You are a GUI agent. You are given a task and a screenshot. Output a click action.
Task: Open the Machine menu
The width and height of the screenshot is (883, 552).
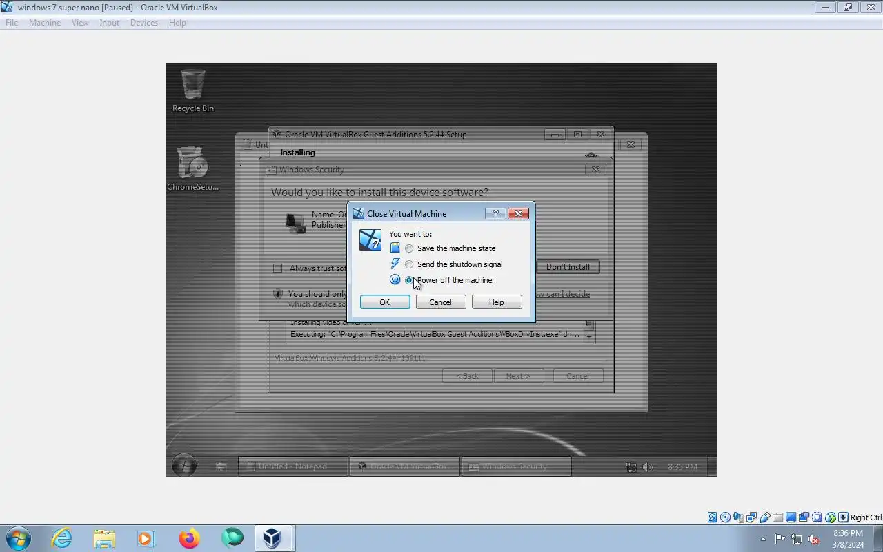[x=45, y=23]
